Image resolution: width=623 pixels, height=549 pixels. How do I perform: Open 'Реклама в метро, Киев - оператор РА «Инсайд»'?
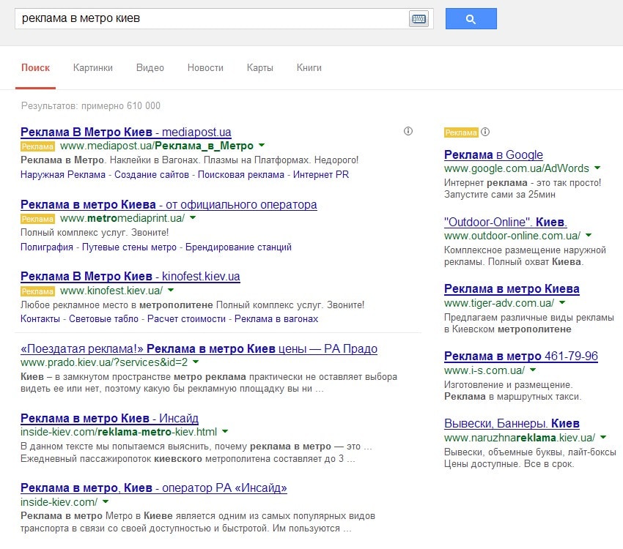click(x=154, y=488)
